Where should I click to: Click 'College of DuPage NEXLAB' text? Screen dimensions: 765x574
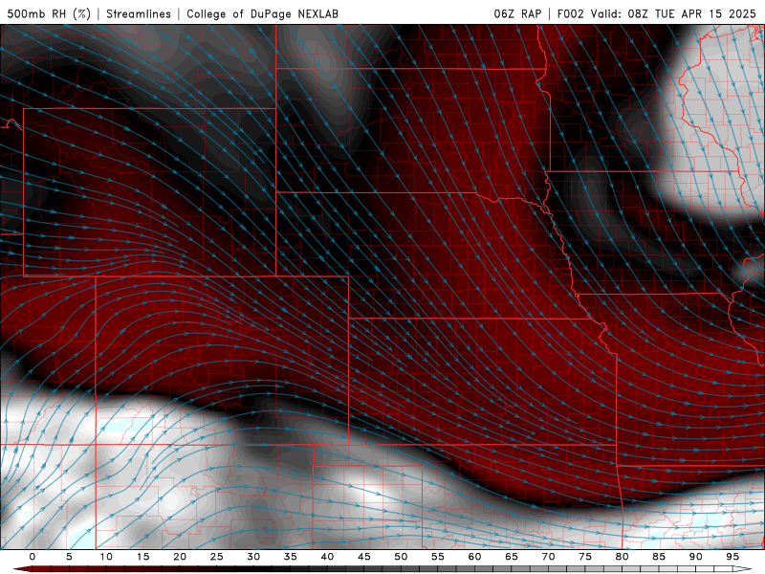coord(262,13)
